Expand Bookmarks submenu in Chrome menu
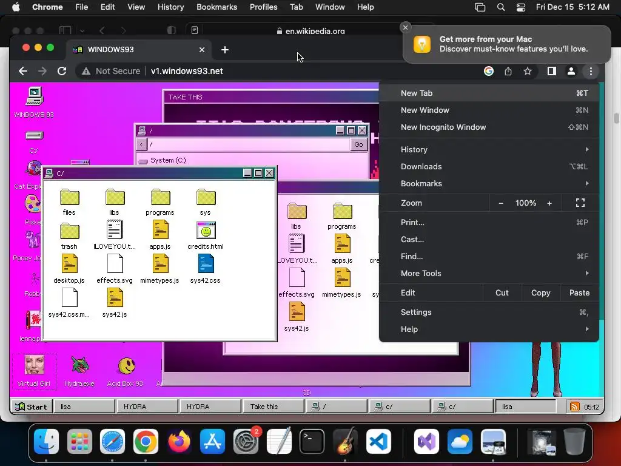Viewport: 621px width, 466px height. point(489,183)
